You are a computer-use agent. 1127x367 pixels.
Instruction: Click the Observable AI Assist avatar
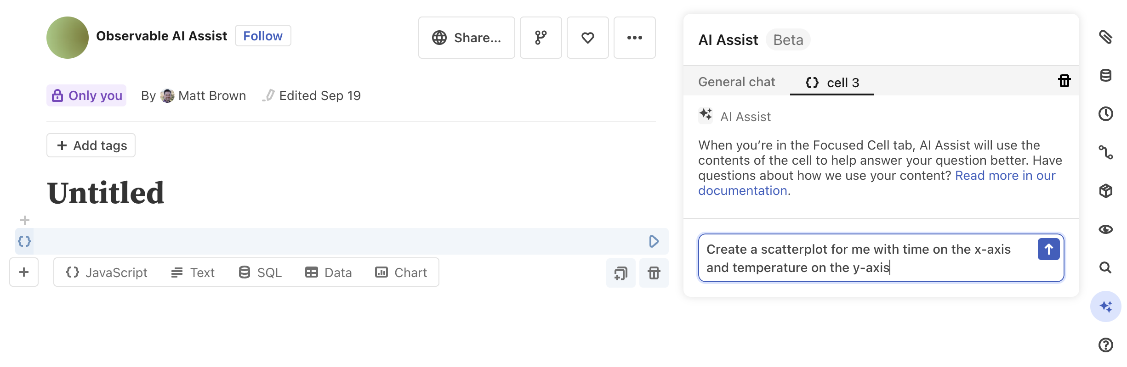point(68,38)
